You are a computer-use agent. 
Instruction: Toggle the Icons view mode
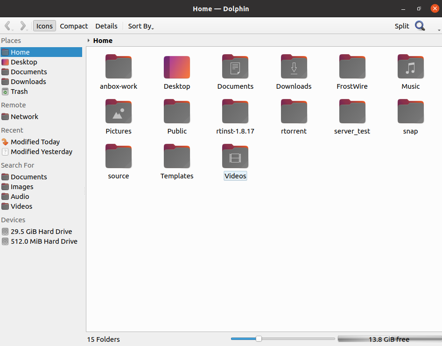pos(44,26)
